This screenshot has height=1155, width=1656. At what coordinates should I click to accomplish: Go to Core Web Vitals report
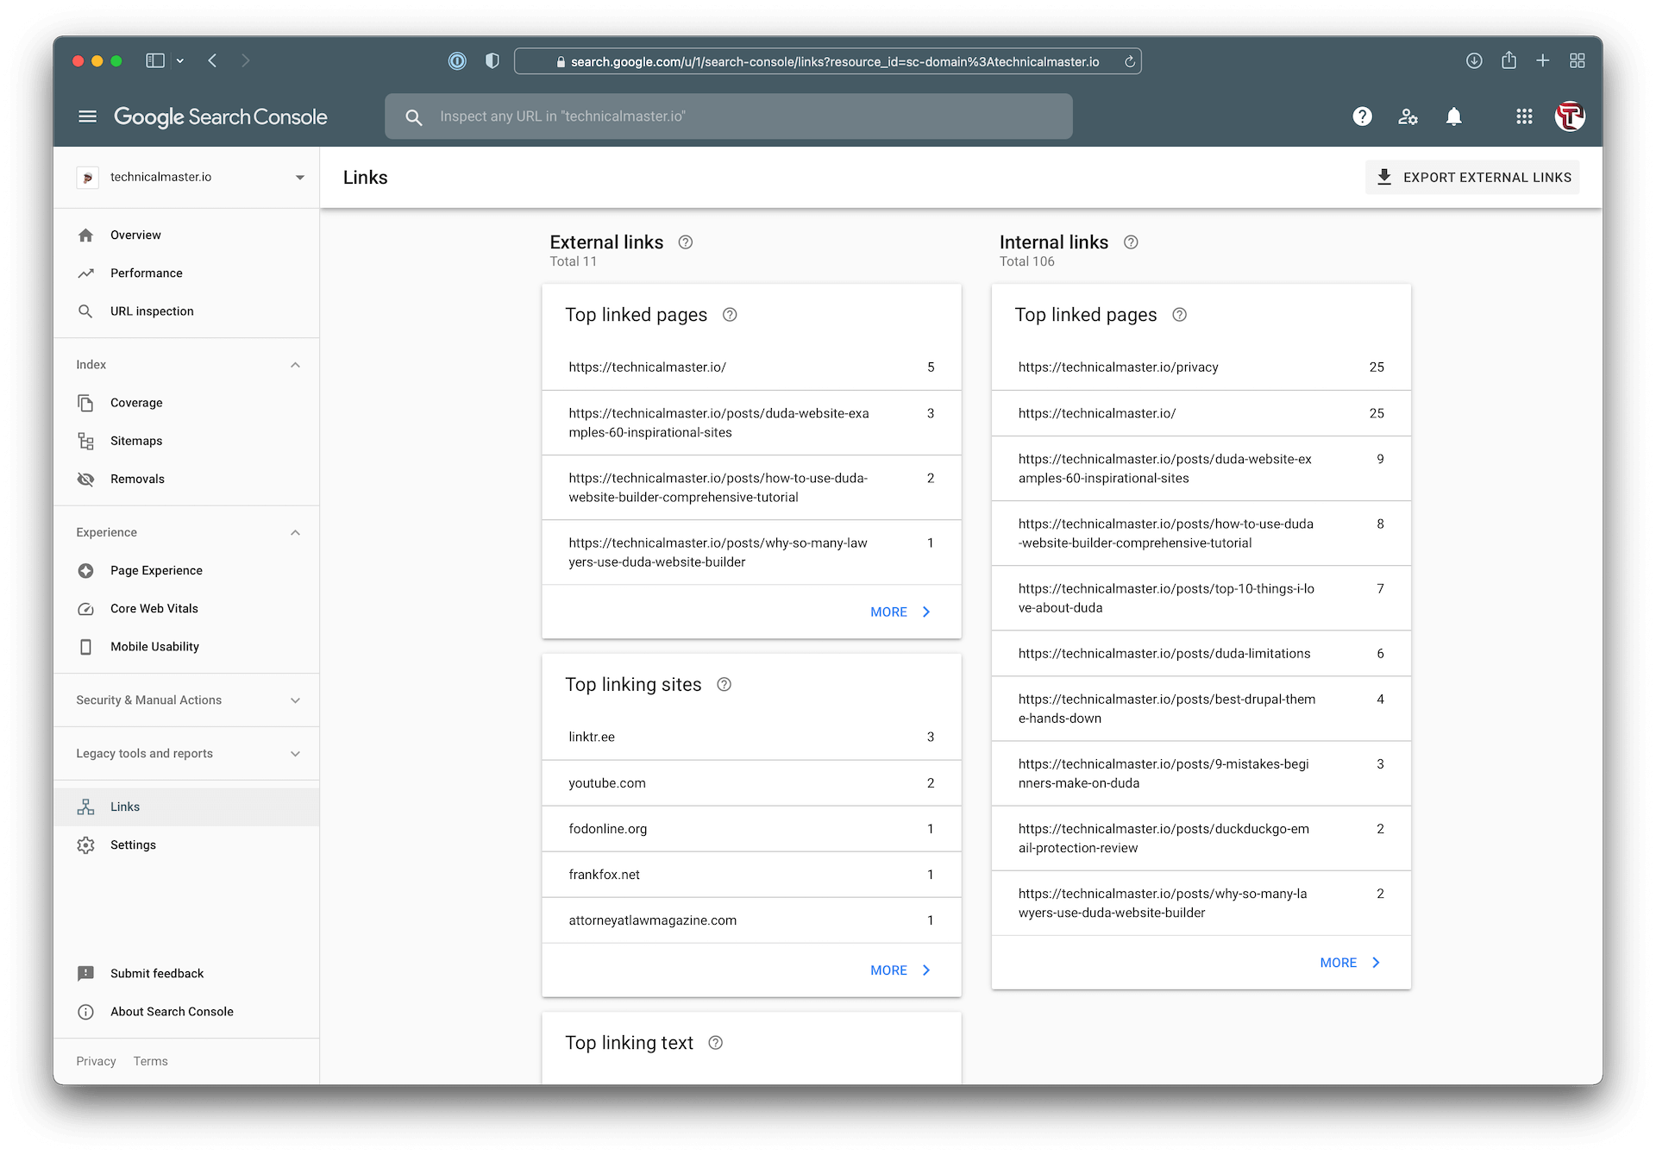click(154, 609)
